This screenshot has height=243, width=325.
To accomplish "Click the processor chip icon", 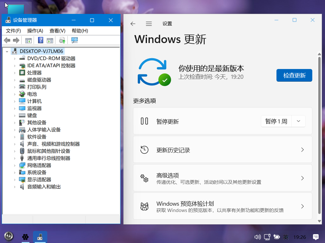I will pyautogui.click(x=22, y=72).
